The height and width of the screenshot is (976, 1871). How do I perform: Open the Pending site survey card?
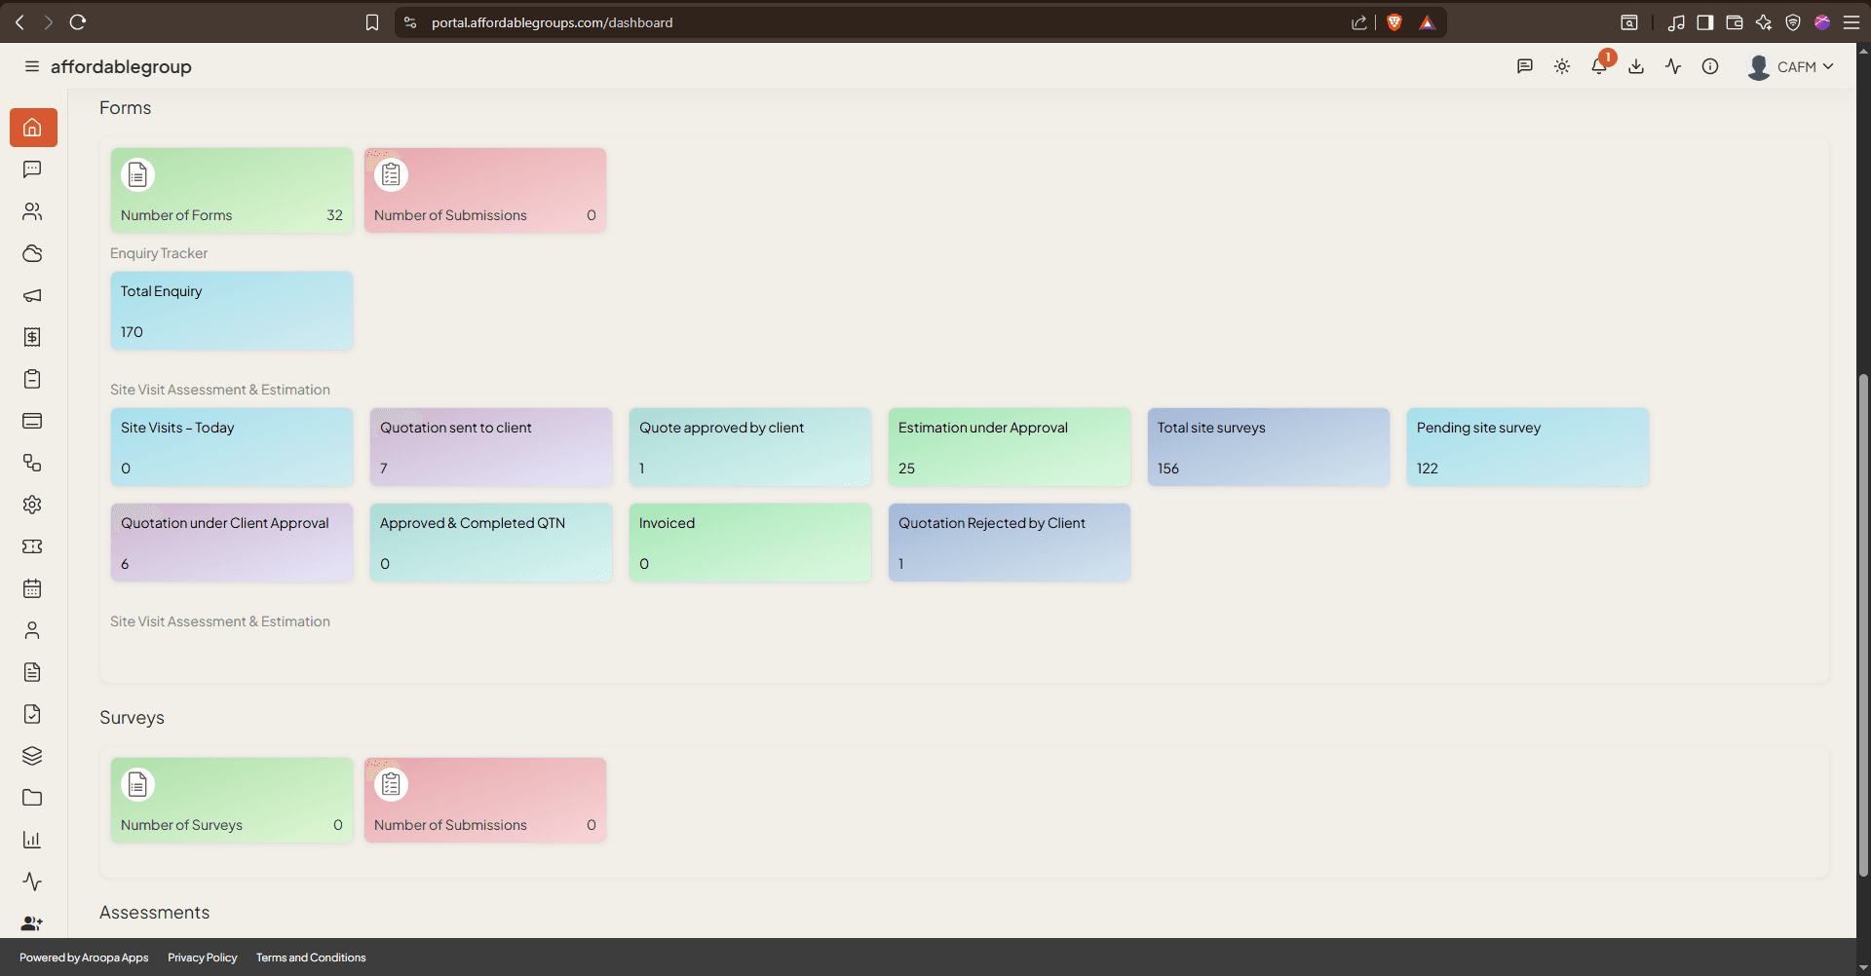1528,447
